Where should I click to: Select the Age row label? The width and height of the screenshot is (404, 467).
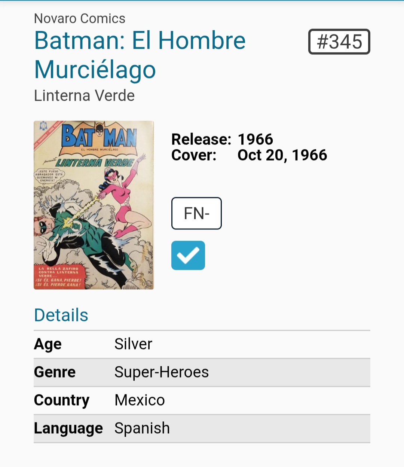[x=48, y=344]
